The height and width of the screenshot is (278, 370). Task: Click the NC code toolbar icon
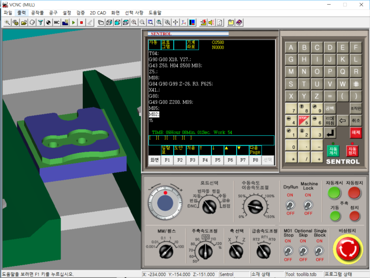tap(56, 22)
